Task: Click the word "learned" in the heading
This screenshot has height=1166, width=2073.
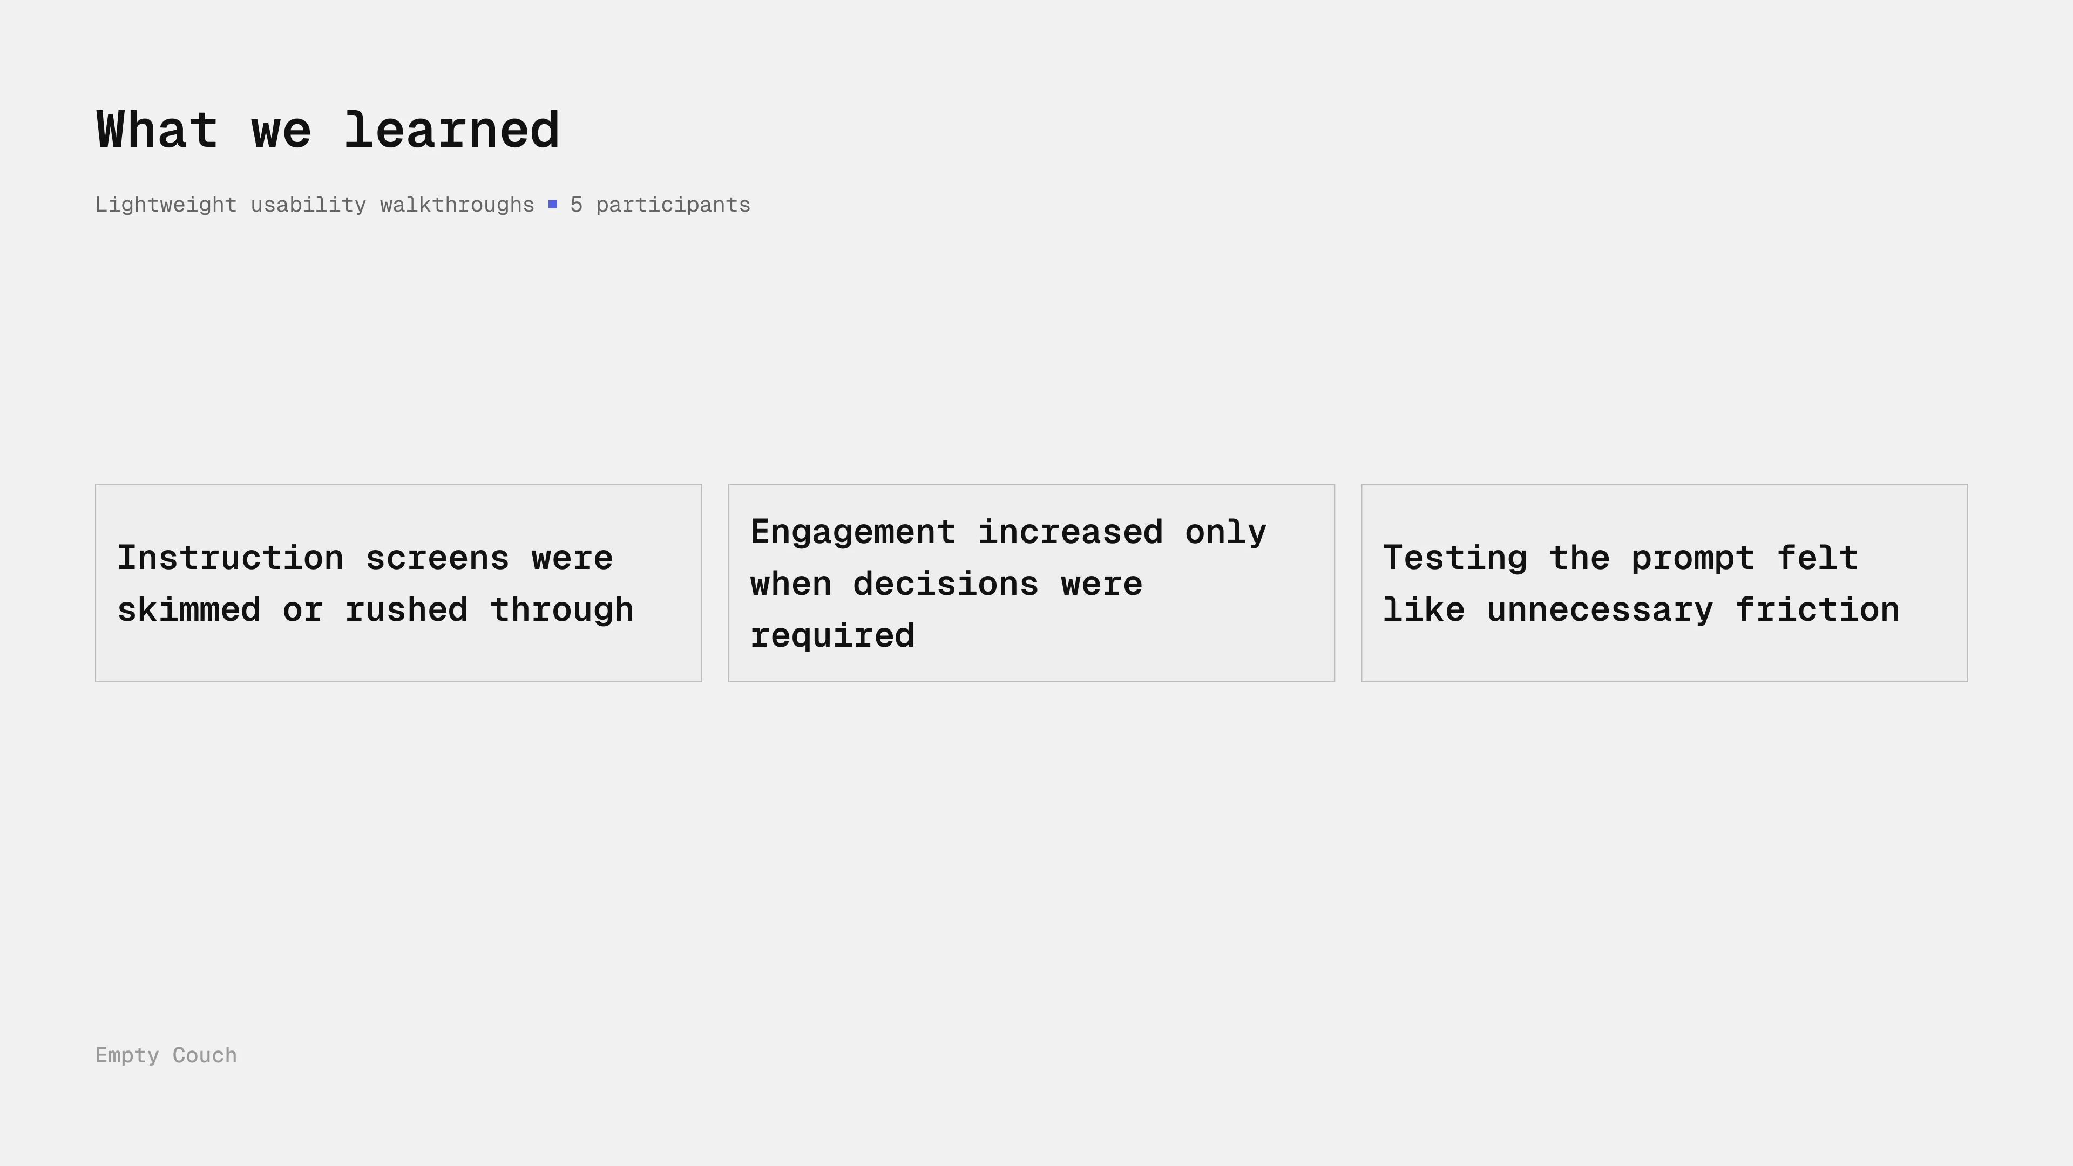Action: 451,130
